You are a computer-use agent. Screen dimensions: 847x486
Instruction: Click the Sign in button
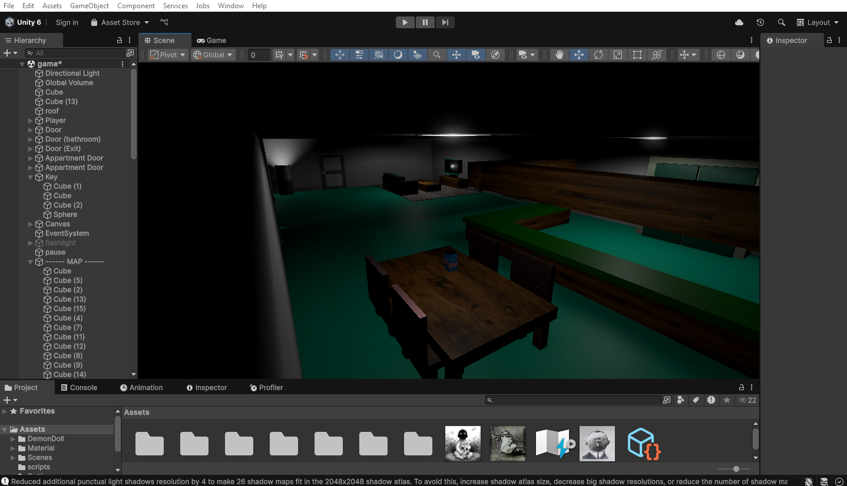[67, 22]
